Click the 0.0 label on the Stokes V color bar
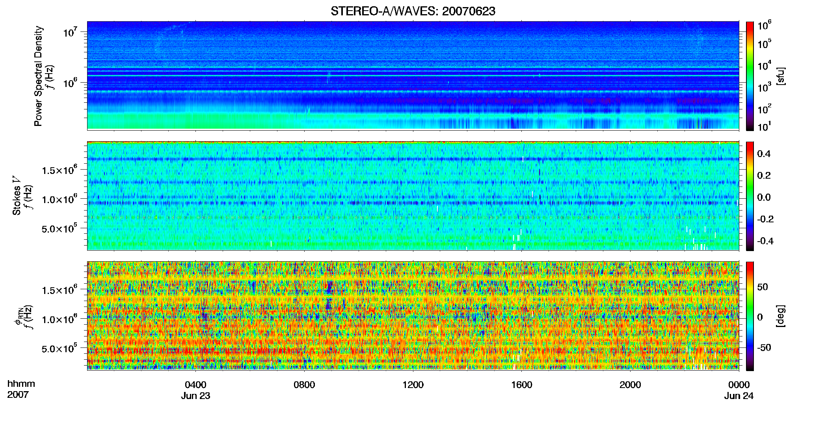826x425 pixels. click(764, 197)
